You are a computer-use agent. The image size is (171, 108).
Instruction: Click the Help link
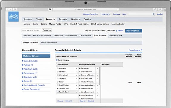pyautogui.click(x=124, y=14)
